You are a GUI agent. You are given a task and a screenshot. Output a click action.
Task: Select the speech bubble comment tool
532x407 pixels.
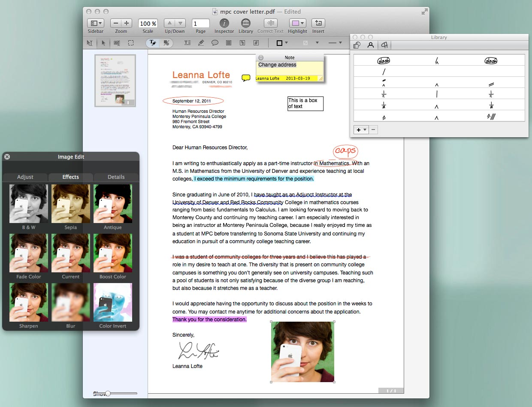click(x=215, y=43)
